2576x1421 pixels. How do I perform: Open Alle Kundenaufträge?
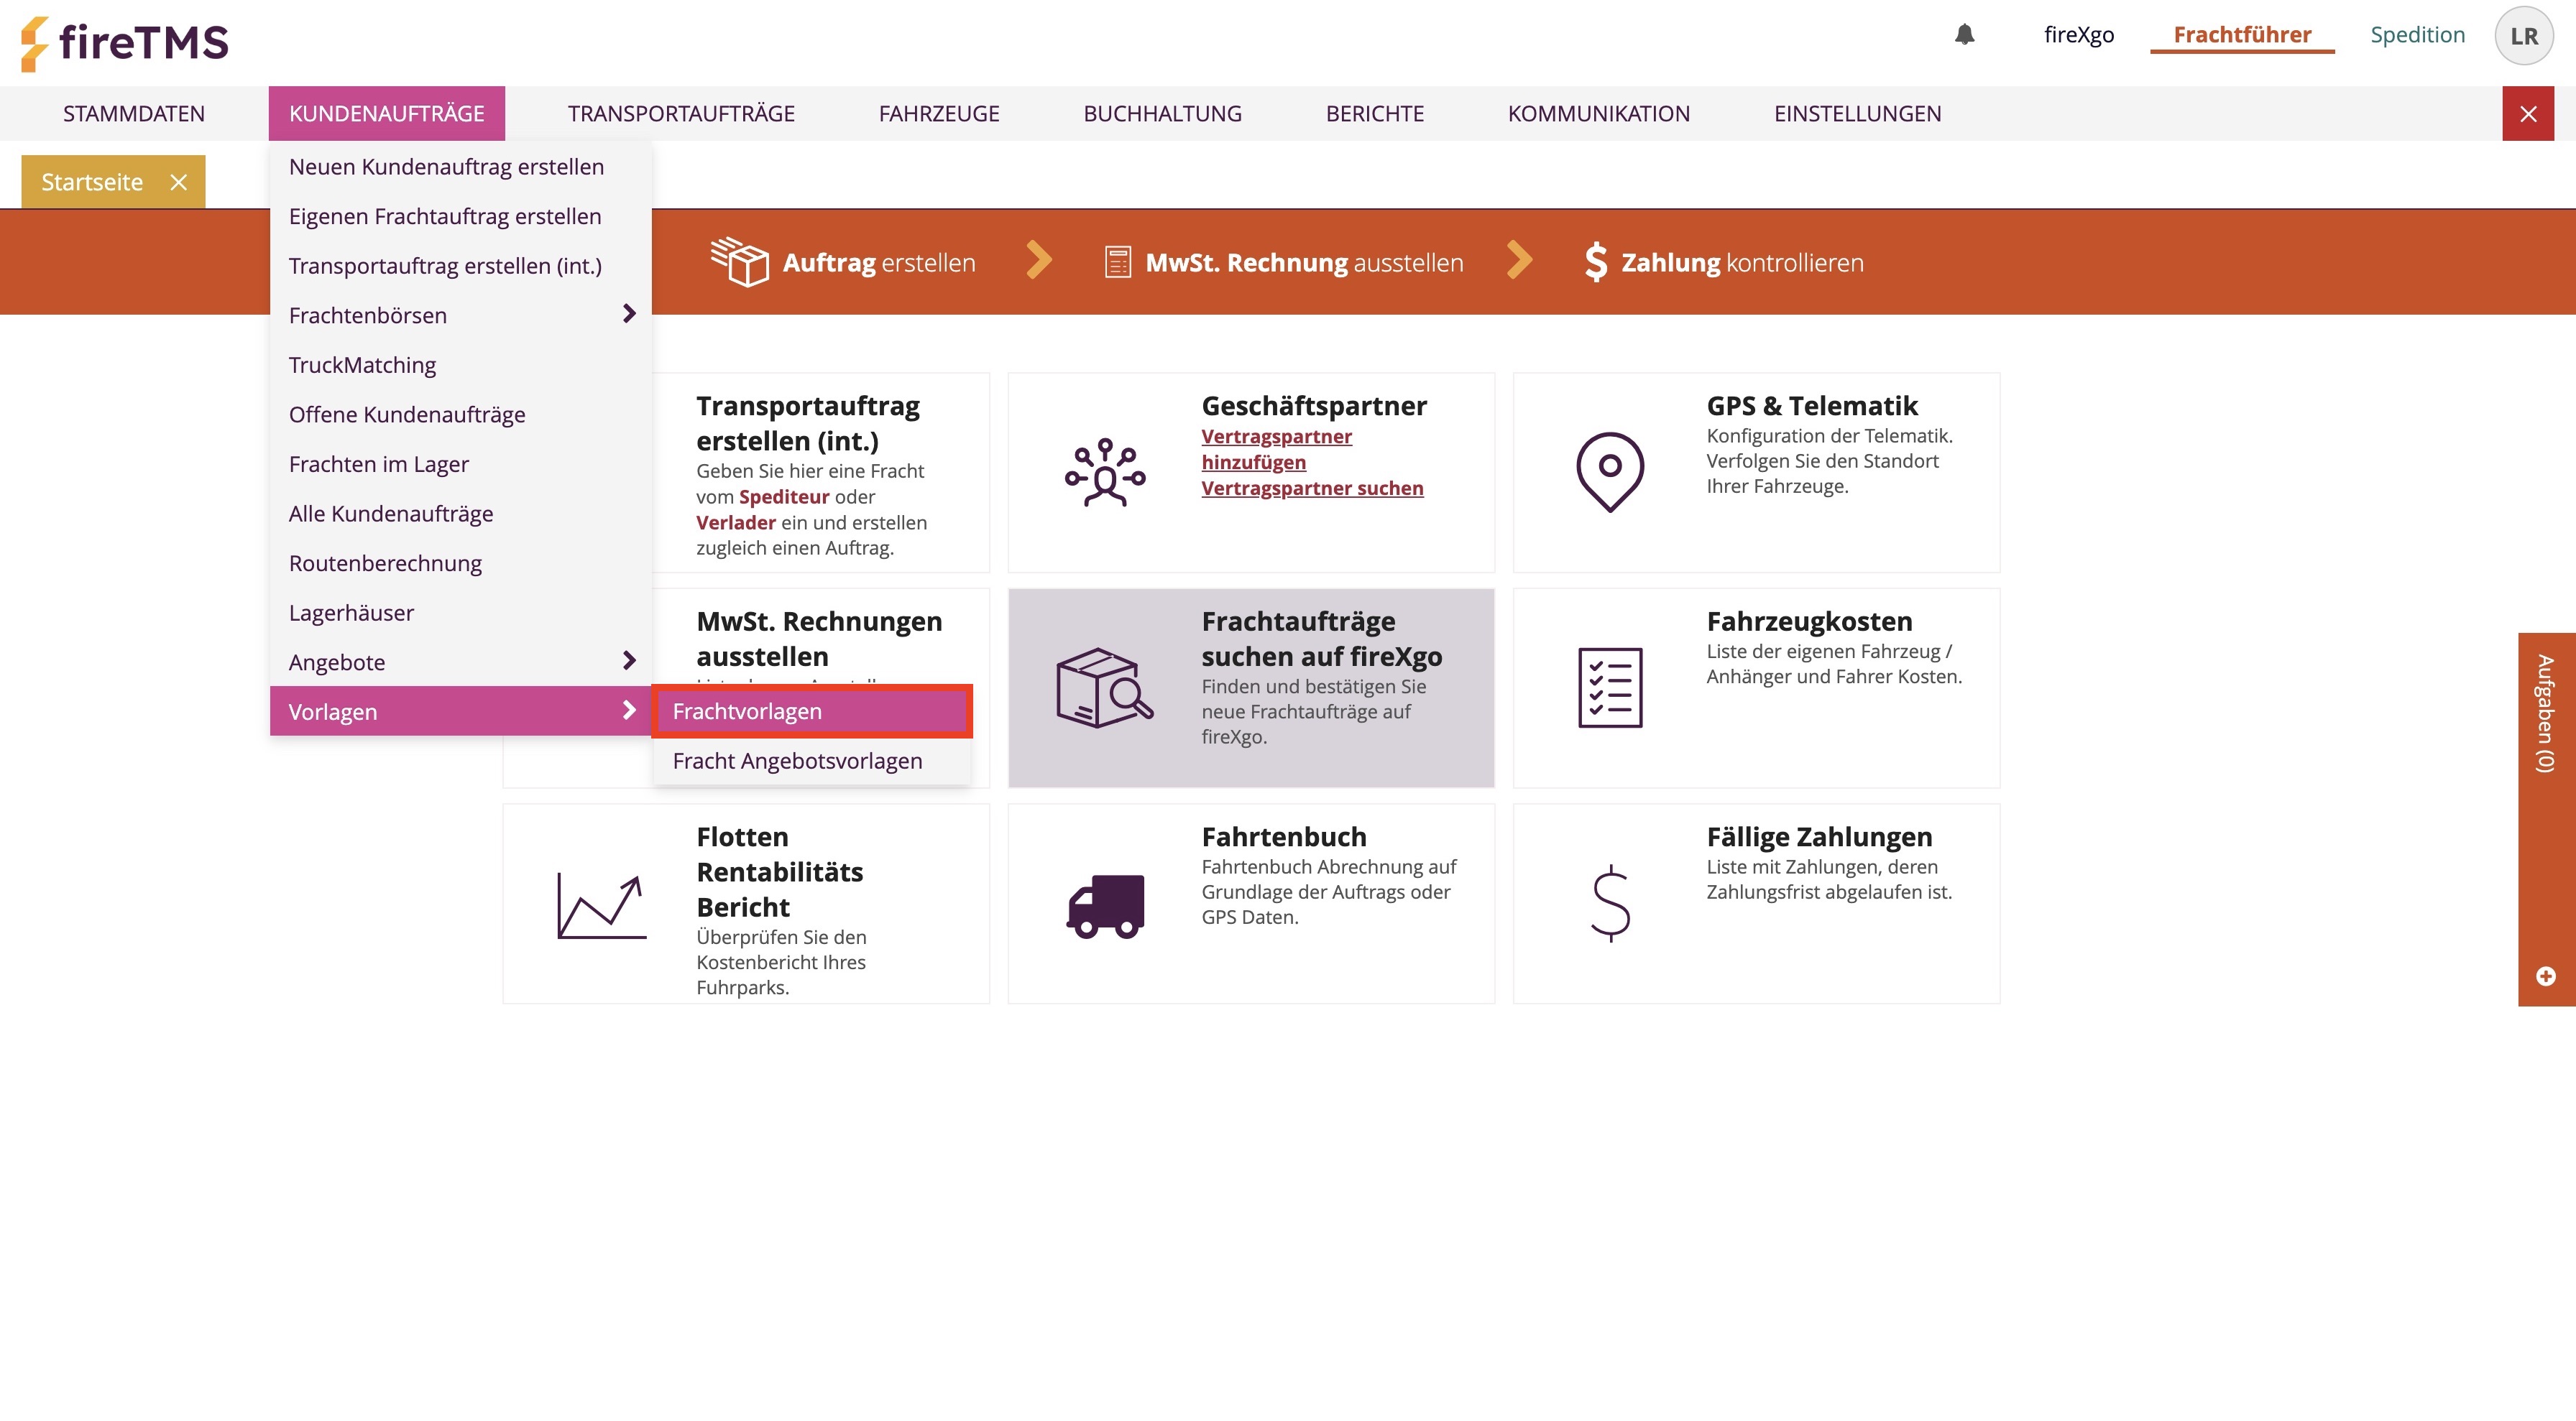(460, 514)
